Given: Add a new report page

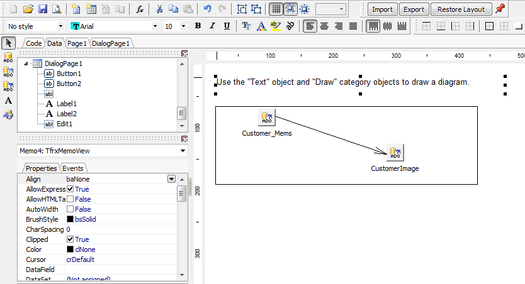Looking at the screenshot, I should [76, 9].
